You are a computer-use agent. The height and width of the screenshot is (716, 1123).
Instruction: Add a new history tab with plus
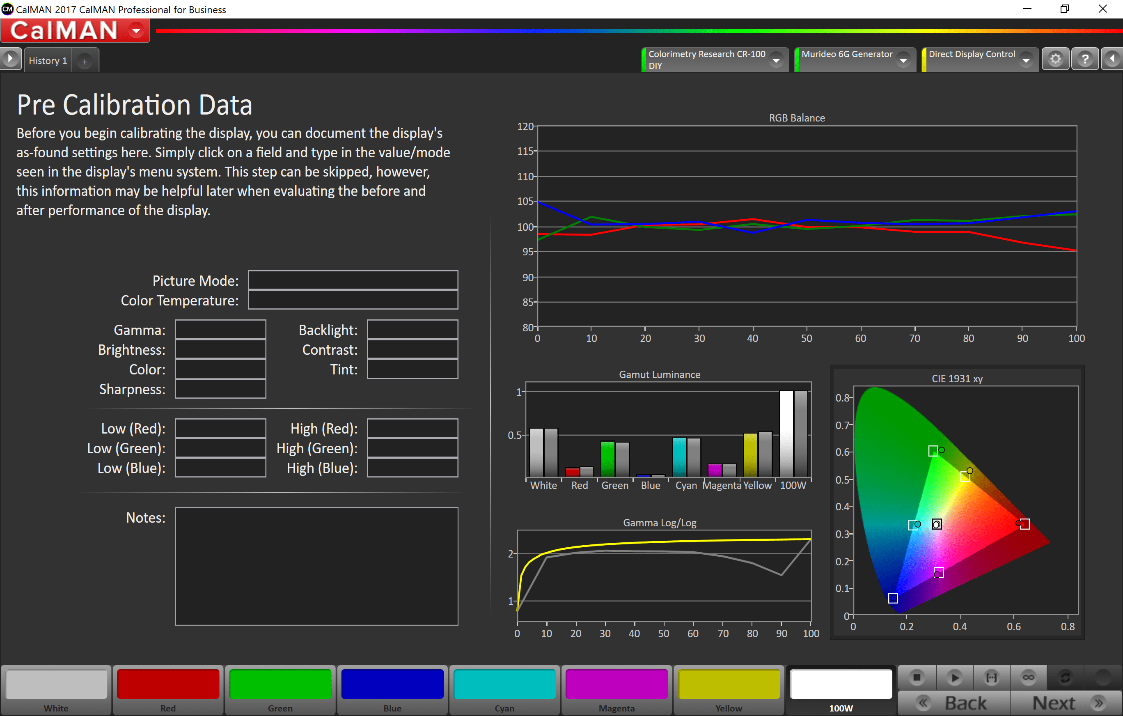[x=85, y=61]
